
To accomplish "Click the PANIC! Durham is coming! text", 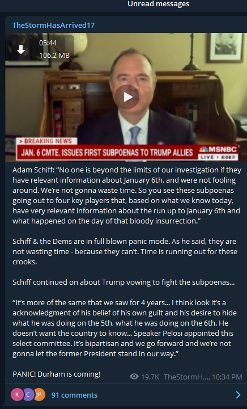I will [56, 374].
